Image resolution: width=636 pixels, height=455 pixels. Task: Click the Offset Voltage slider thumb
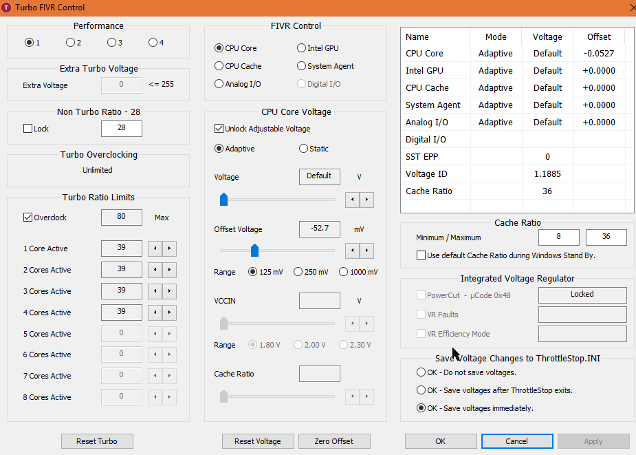(254, 251)
